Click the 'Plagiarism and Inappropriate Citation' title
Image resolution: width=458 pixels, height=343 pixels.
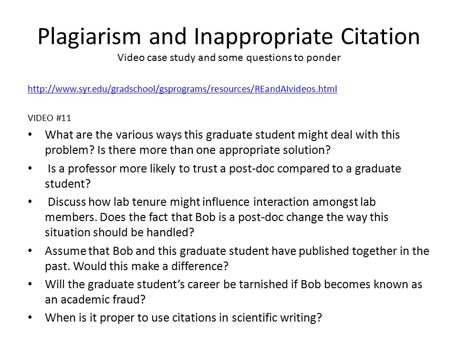coord(229,37)
